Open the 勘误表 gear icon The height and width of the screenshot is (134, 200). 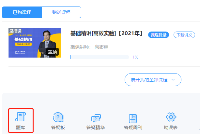click(171, 117)
